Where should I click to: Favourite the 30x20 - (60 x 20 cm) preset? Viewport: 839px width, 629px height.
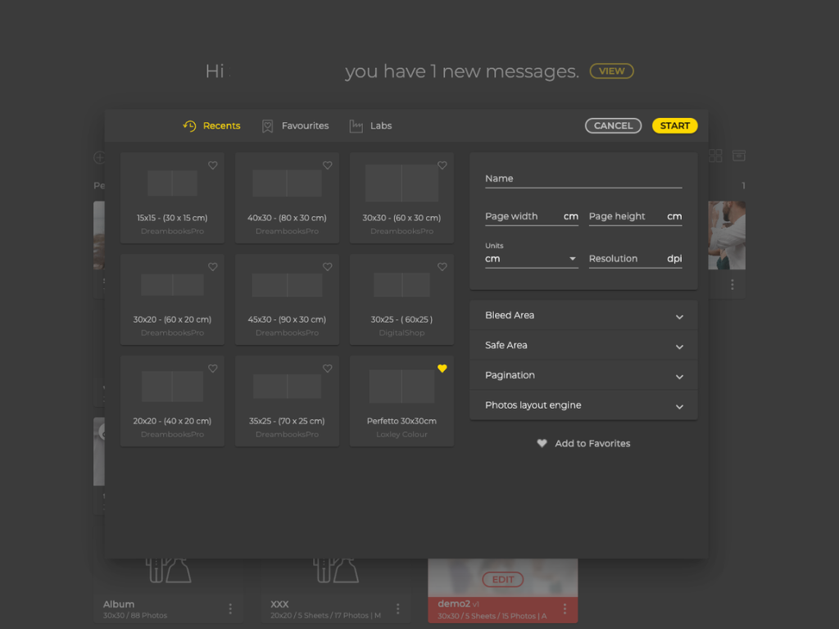213,267
